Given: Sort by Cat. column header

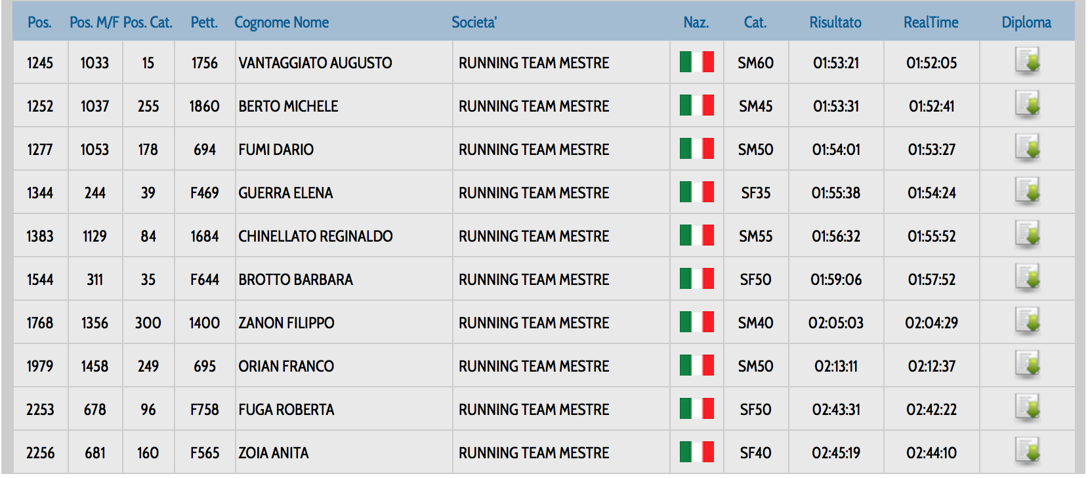Looking at the screenshot, I should [x=755, y=22].
